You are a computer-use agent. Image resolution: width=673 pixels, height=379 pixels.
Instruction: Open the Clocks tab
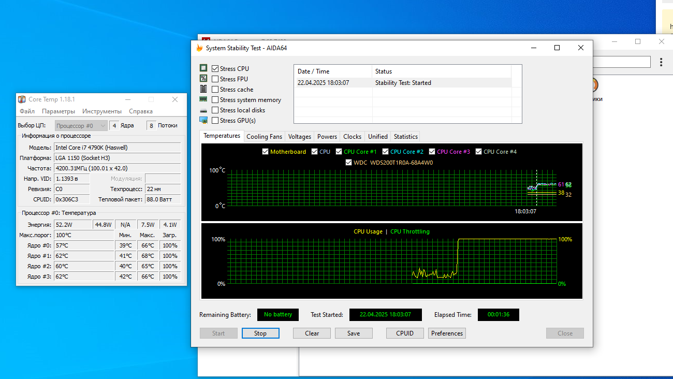[x=352, y=137]
